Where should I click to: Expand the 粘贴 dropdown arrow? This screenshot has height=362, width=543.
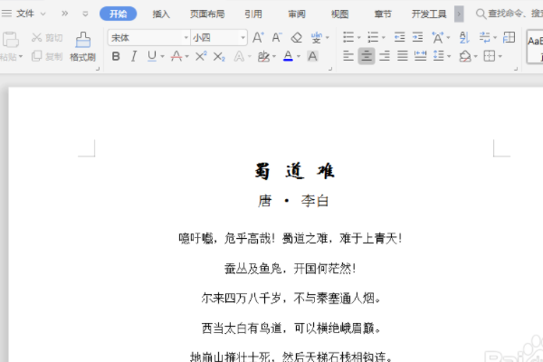[x=21, y=56]
